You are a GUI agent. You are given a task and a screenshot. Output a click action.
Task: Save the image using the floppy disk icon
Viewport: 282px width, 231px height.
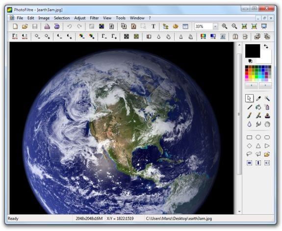pos(35,26)
